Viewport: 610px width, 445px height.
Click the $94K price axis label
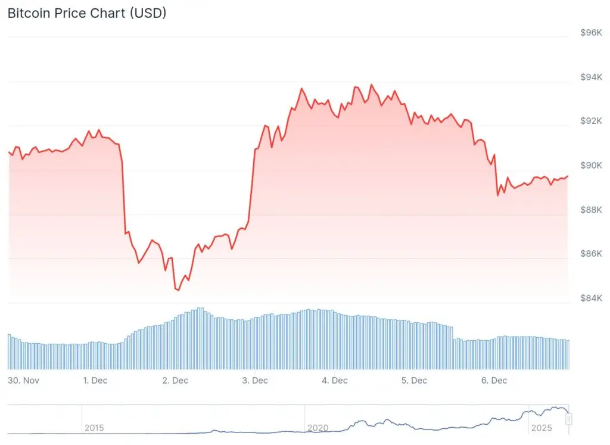click(591, 77)
